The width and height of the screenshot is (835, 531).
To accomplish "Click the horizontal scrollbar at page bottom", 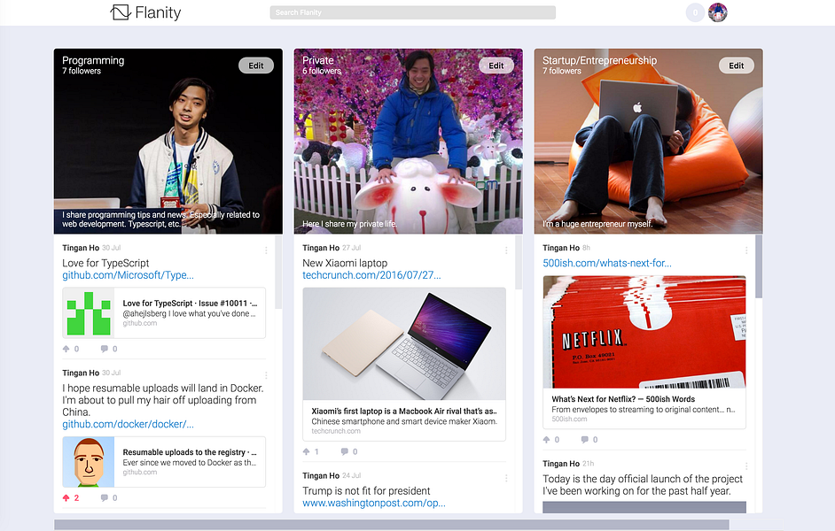I will (392, 525).
